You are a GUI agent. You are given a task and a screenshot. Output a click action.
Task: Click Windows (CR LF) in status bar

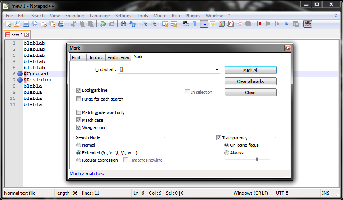251,193
